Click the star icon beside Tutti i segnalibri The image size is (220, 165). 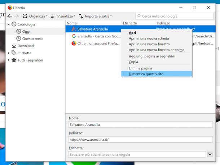(x=14, y=60)
